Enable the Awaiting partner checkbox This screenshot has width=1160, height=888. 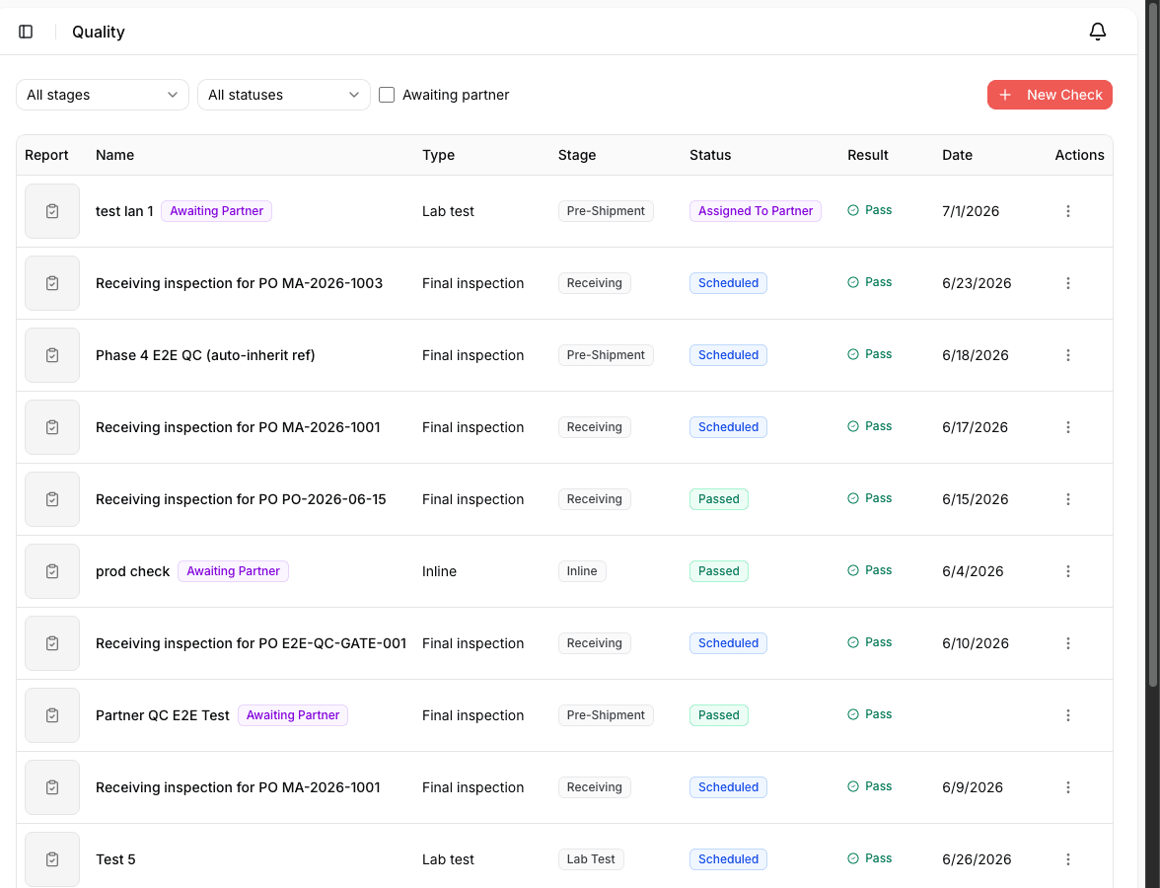pyautogui.click(x=387, y=95)
